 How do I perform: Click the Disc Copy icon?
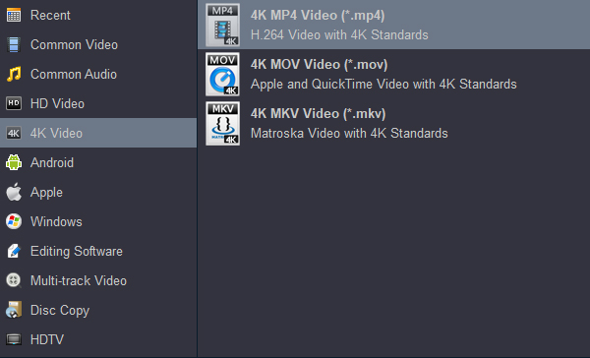tap(14, 310)
